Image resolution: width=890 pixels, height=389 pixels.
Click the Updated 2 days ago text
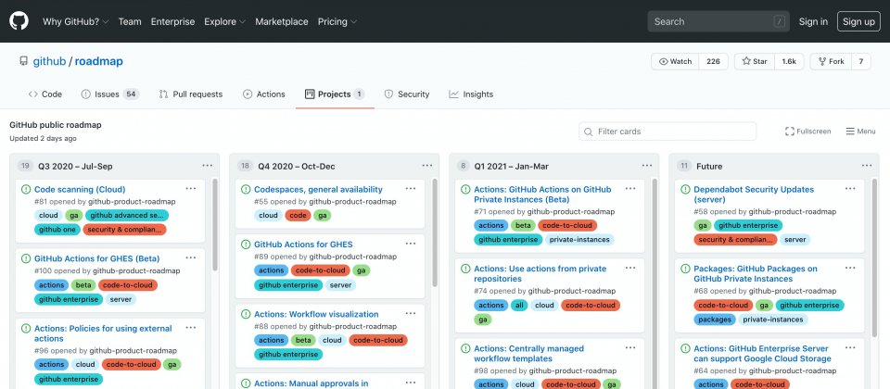coord(44,138)
